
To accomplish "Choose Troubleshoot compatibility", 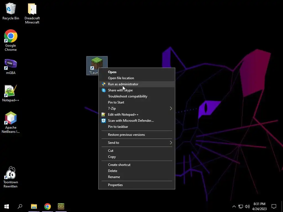I will (137, 96).
